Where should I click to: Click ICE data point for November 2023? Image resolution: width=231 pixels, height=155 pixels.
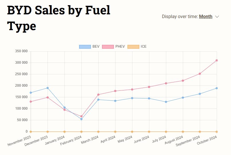[x=31, y=132]
